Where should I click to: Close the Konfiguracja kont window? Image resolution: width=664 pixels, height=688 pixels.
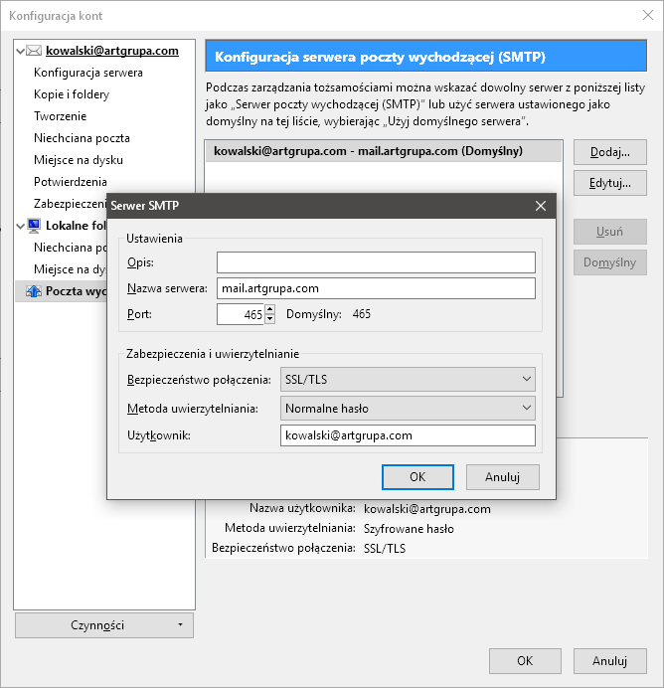[x=648, y=15]
